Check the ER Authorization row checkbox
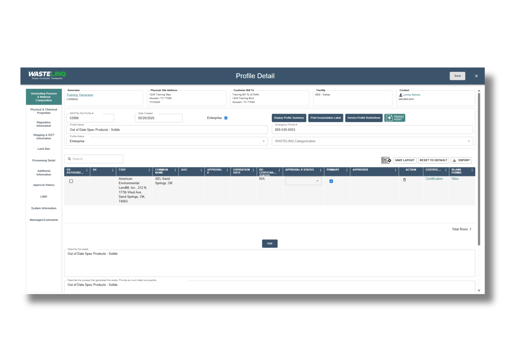 coord(71,181)
